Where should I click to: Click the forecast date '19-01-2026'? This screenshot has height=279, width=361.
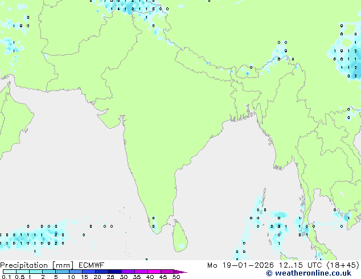point(248,265)
